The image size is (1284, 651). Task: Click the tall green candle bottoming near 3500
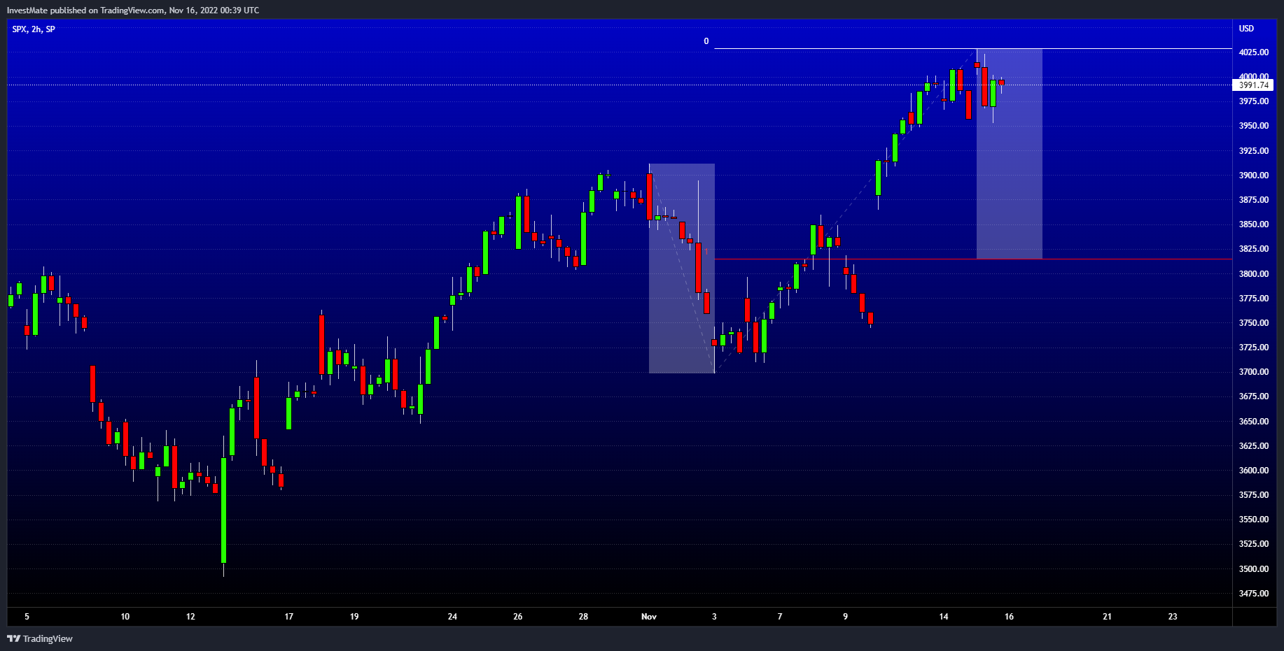point(224,510)
